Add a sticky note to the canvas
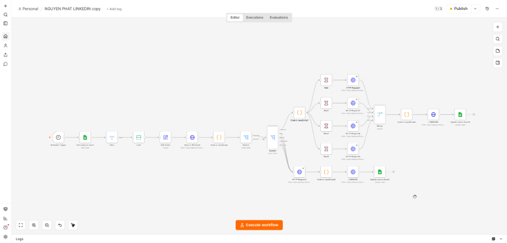 (x=498, y=51)
